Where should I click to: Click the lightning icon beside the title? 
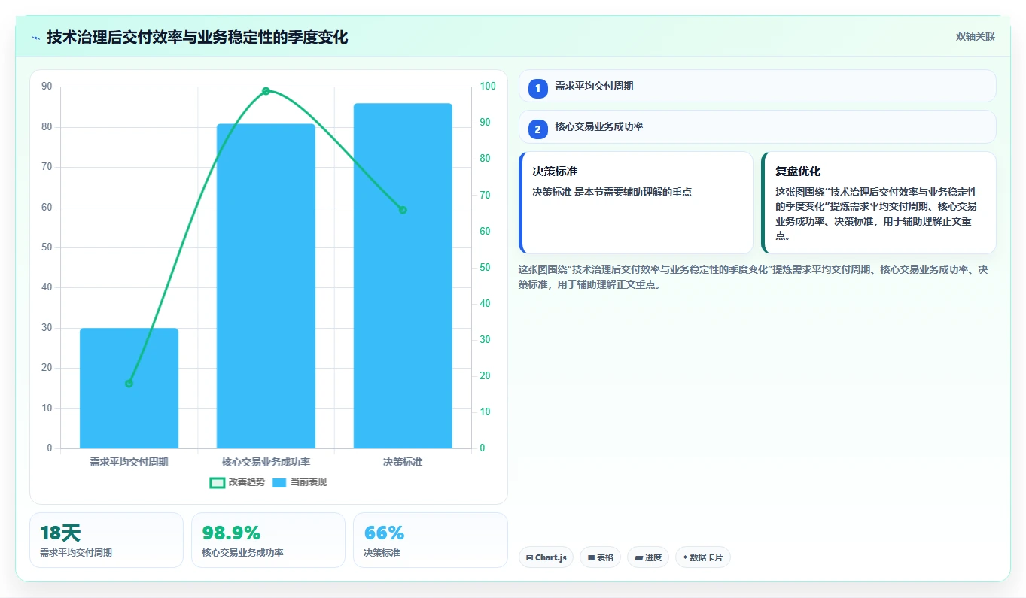[x=35, y=38]
